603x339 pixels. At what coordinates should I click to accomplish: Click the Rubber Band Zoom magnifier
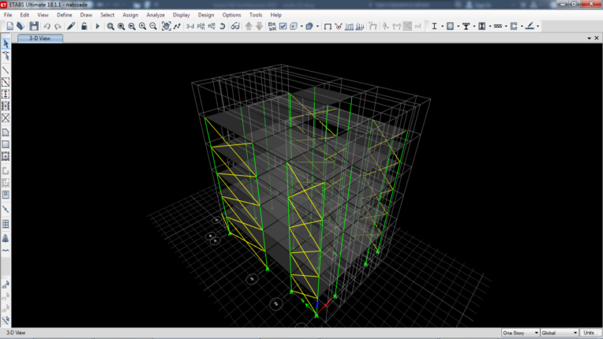(x=110, y=26)
